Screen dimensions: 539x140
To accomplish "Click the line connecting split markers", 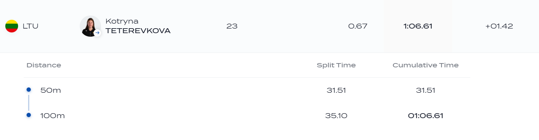I will pos(29,102).
